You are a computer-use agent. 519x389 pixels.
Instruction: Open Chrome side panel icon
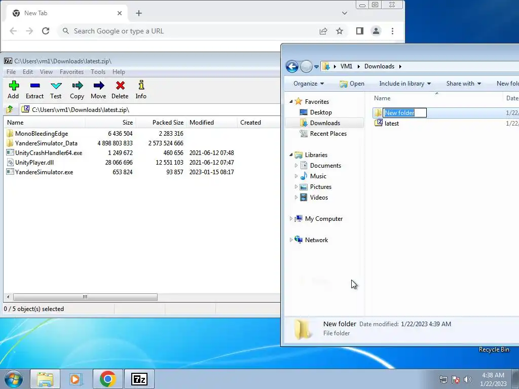[x=360, y=31]
